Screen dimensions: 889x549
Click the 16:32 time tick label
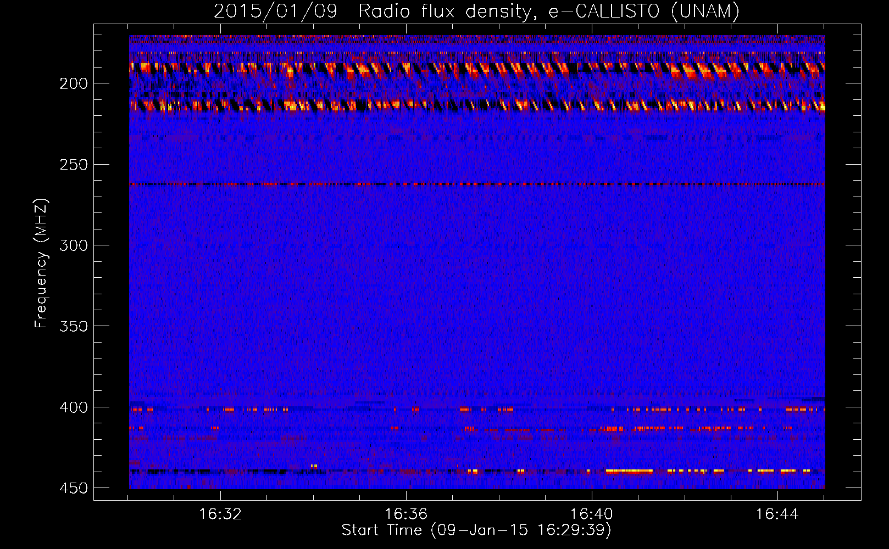point(220,514)
